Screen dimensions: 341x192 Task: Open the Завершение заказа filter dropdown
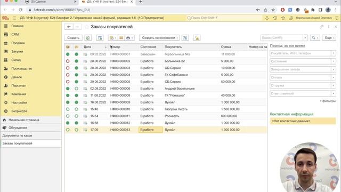pos(333,69)
